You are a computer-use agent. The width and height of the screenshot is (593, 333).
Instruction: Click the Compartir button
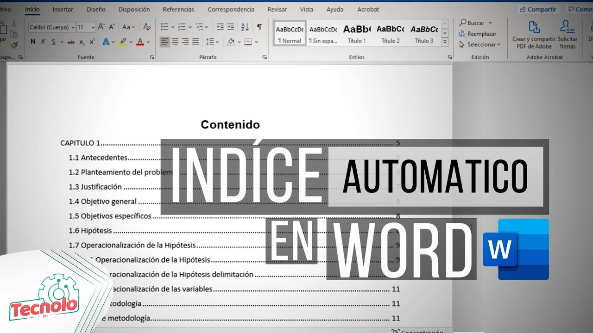(x=538, y=9)
